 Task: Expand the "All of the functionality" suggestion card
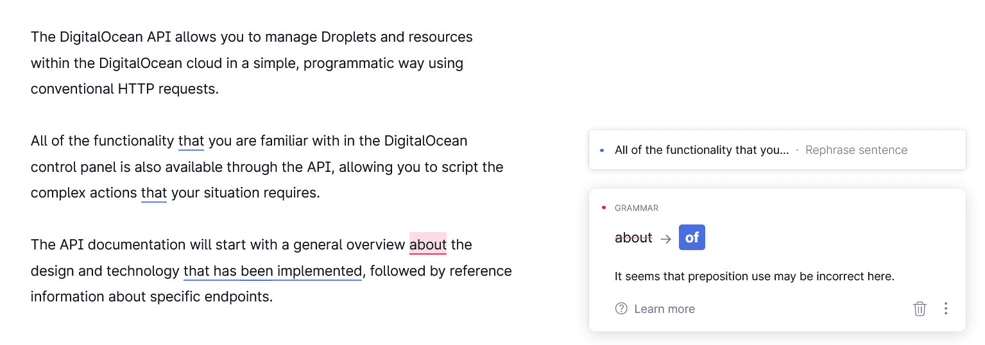click(x=701, y=150)
